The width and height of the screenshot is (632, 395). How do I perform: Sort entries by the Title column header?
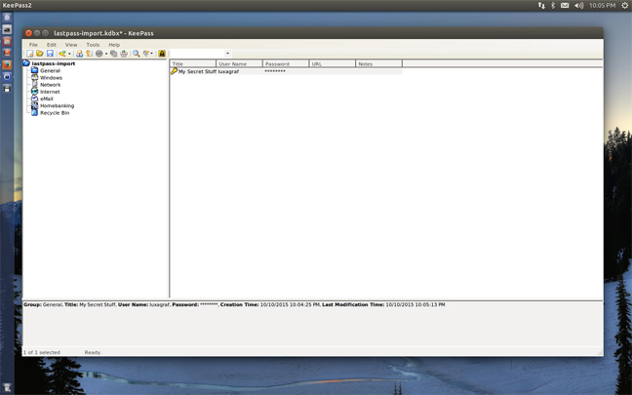[x=193, y=63]
